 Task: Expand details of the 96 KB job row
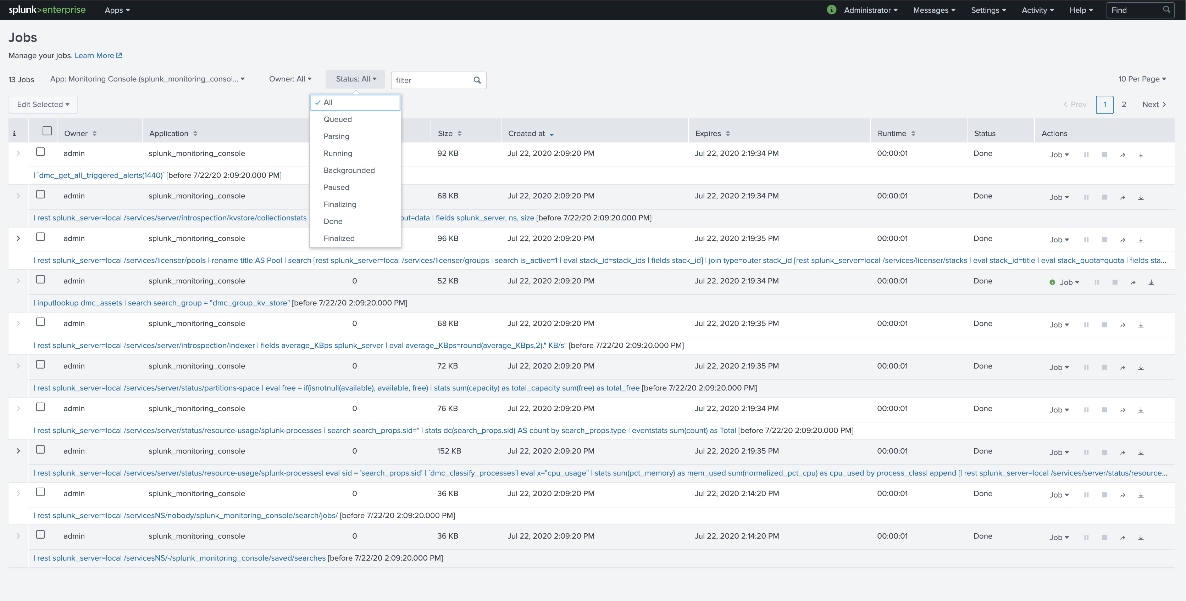[x=18, y=238]
